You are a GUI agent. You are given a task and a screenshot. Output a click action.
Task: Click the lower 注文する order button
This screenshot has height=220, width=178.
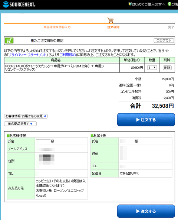pyautogui.click(x=146, y=211)
